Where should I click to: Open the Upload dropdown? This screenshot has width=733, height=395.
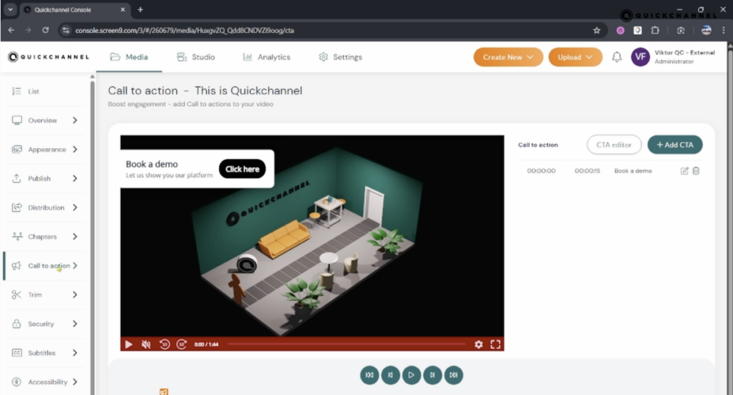[575, 57]
